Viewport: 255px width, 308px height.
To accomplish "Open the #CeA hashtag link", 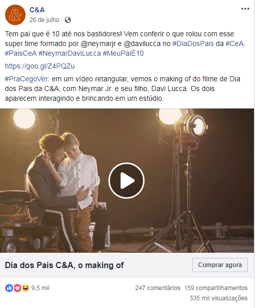I will [x=235, y=43].
